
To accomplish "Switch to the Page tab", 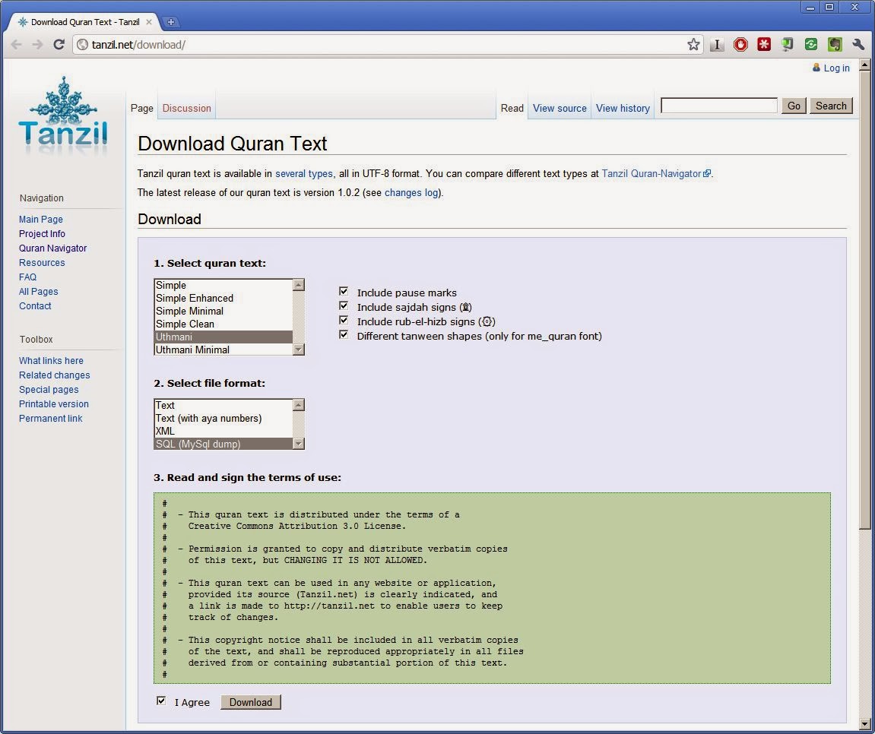I will coord(141,108).
